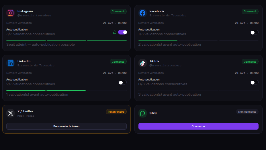Click the LinkedIn logo icon
Image resolution: width=266 pixels, height=150 pixels.
[x=11, y=63]
